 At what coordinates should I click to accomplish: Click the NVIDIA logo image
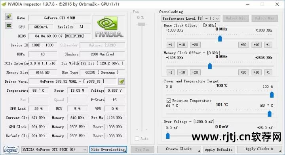click(109, 27)
